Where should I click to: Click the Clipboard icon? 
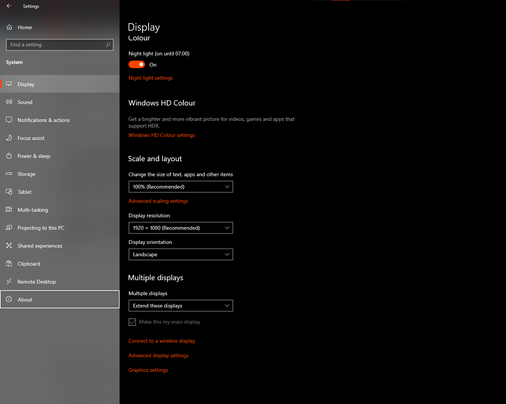pos(9,263)
